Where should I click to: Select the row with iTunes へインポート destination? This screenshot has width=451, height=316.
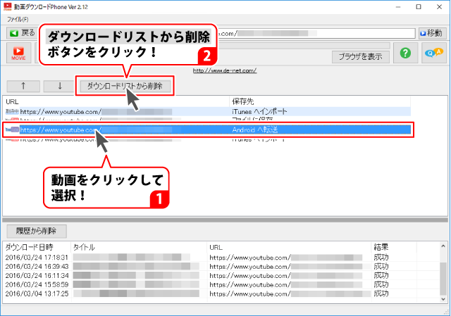[x=208, y=111]
